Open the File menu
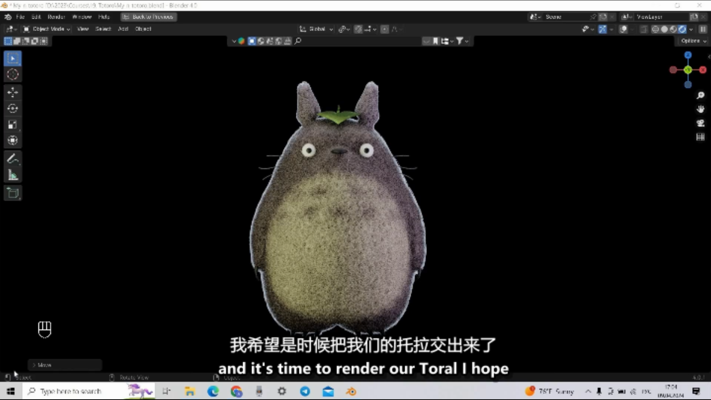Viewport: 711px width, 400px height. pos(20,17)
